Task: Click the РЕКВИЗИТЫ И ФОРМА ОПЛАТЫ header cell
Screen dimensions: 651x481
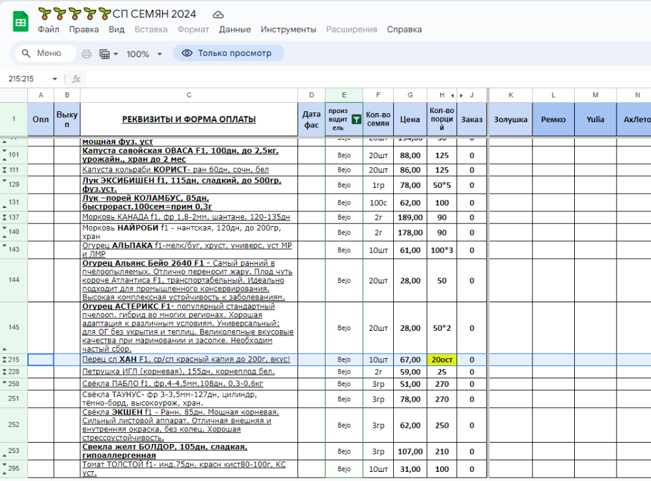Action: (x=189, y=120)
